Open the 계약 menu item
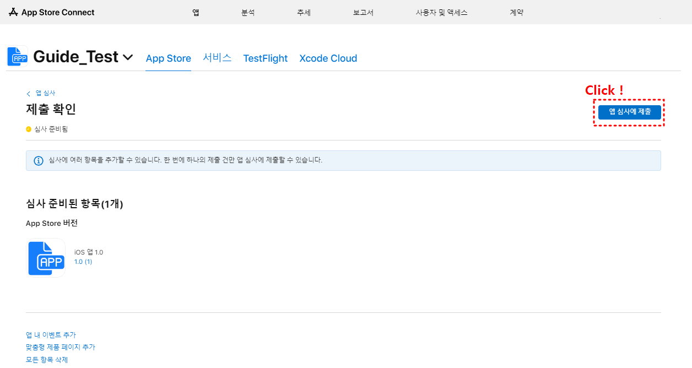Image resolution: width=692 pixels, height=368 pixels. click(516, 12)
